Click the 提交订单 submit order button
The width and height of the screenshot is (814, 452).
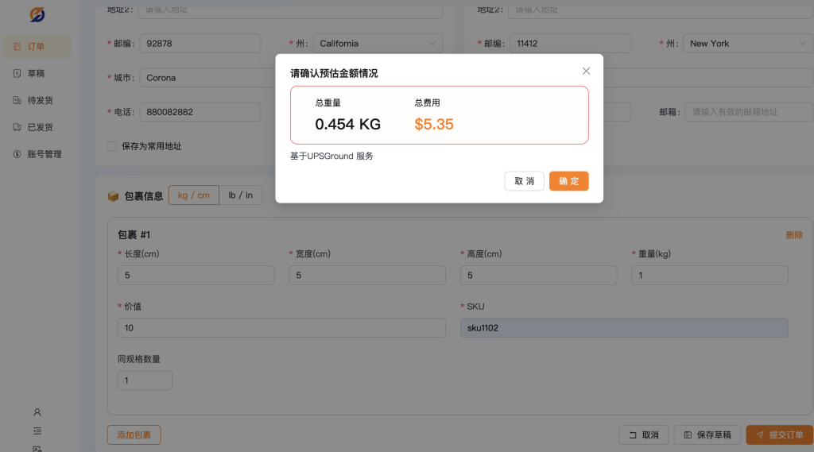(779, 435)
